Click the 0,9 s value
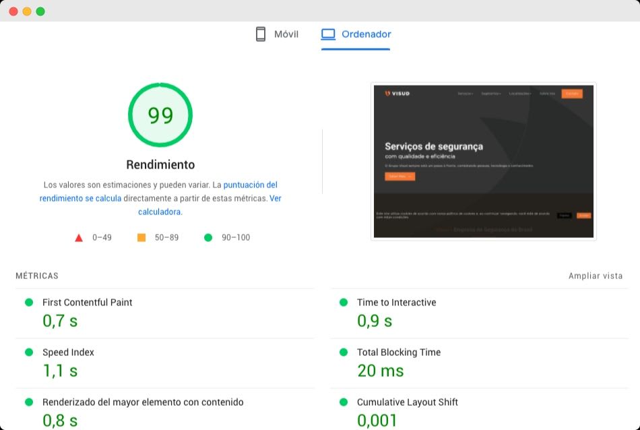The image size is (640, 430). tap(375, 321)
